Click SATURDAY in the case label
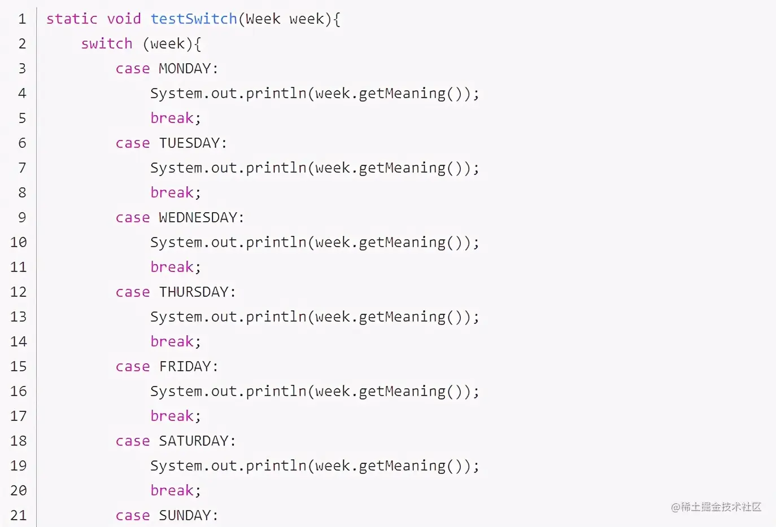The width and height of the screenshot is (776, 527). click(193, 441)
